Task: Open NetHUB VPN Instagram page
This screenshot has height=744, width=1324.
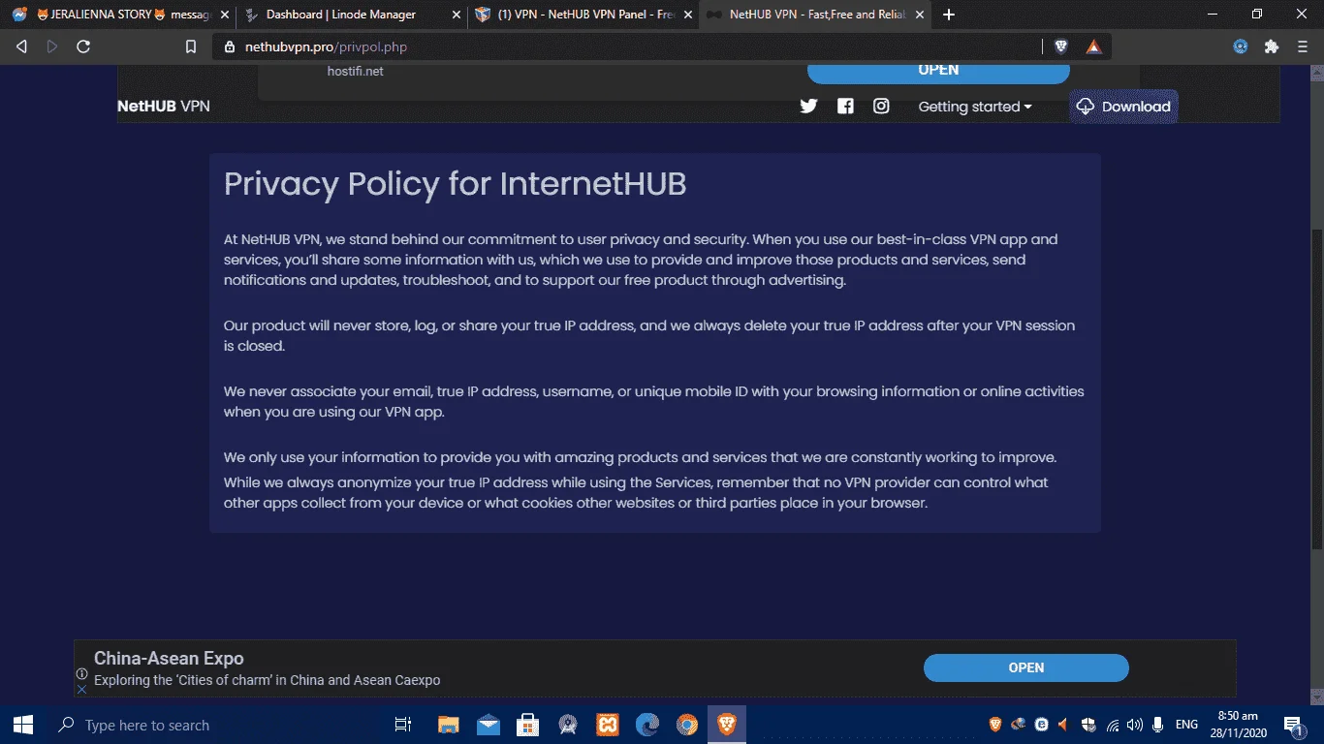Action: tap(881, 107)
